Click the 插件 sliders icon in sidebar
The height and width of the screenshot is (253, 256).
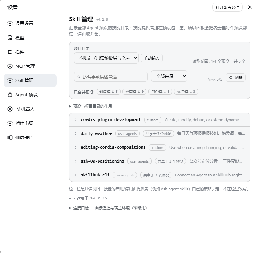pos(10,52)
